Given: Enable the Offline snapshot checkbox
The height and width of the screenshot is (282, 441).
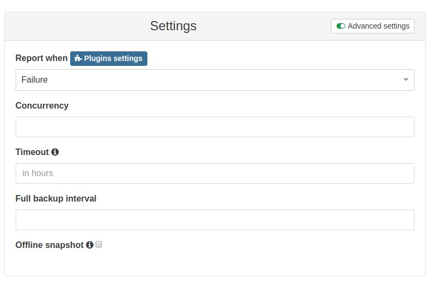Looking at the screenshot, I should click(99, 244).
